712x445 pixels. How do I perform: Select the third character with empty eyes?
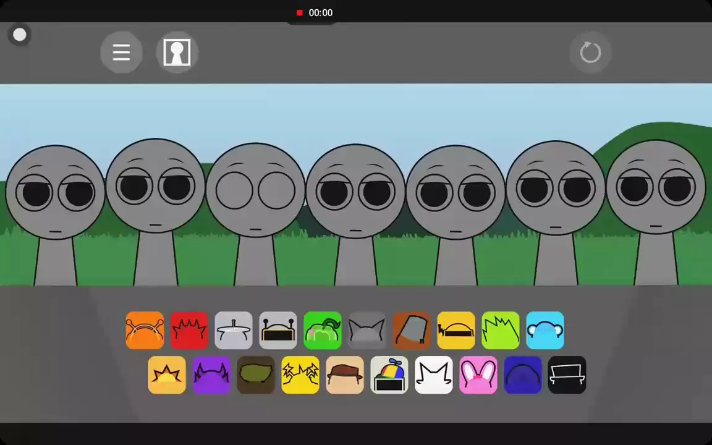(256, 214)
